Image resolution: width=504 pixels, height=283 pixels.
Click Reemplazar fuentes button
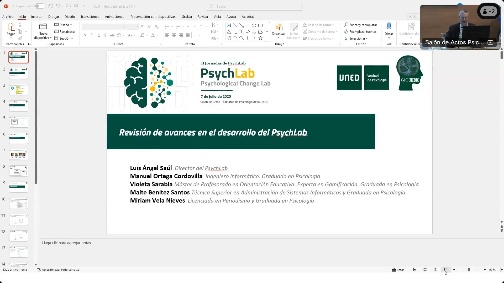point(360,31)
